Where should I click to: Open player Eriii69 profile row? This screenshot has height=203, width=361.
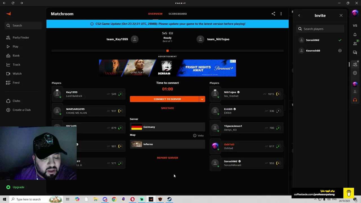coord(246,111)
